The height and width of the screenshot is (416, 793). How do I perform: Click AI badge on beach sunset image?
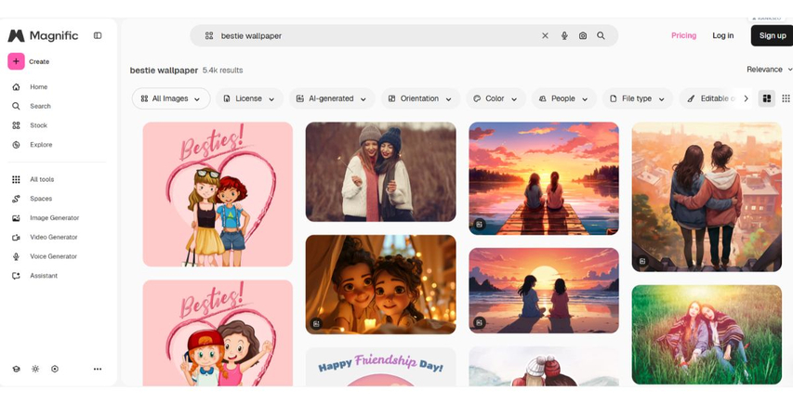(480, 322)
